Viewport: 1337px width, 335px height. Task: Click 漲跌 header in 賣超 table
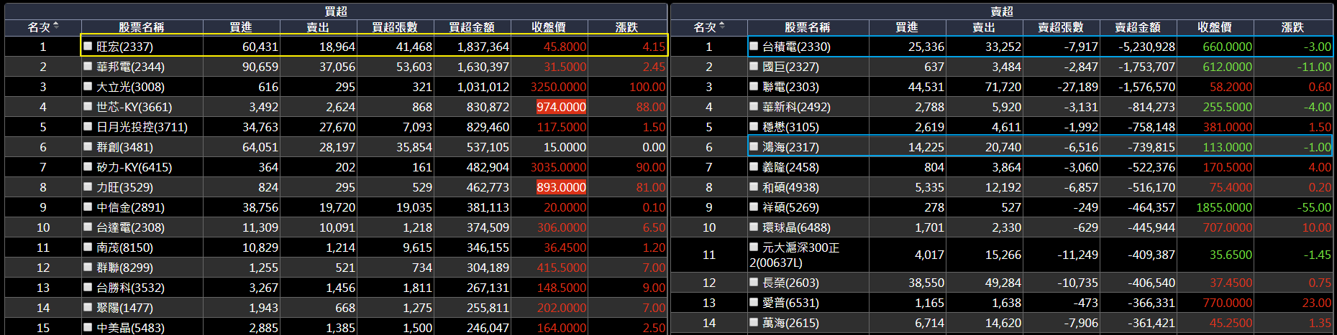click(x=1292, y=27)
